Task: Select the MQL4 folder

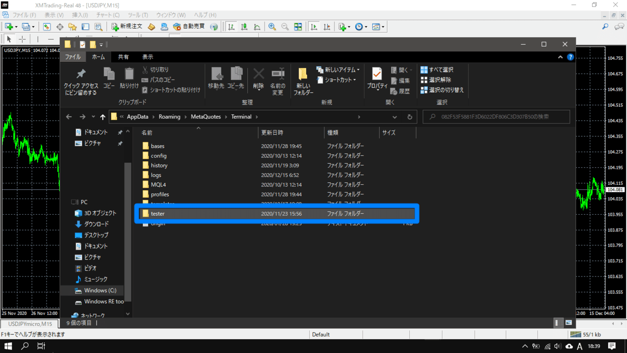Action: click(x=277, y=185)
